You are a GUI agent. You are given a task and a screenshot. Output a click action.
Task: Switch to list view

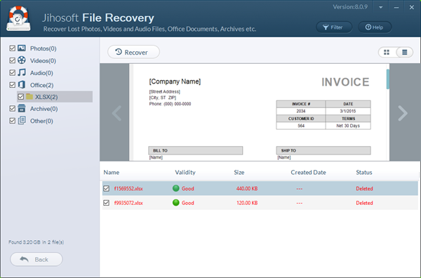(404, 53)
